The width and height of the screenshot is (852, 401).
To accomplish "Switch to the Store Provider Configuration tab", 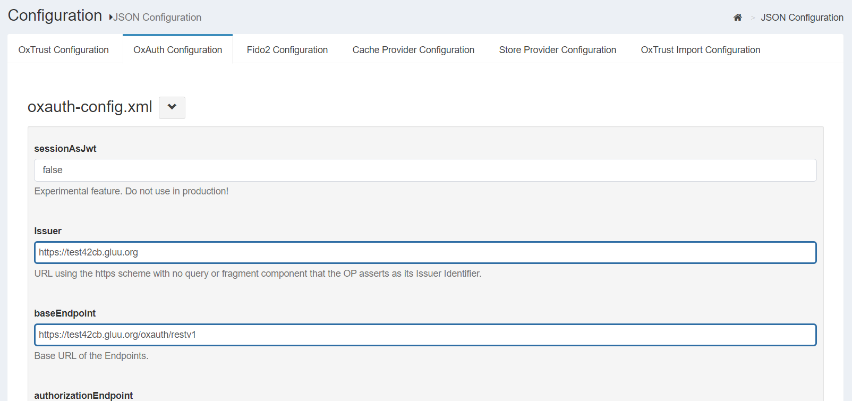I will (557, 49).
